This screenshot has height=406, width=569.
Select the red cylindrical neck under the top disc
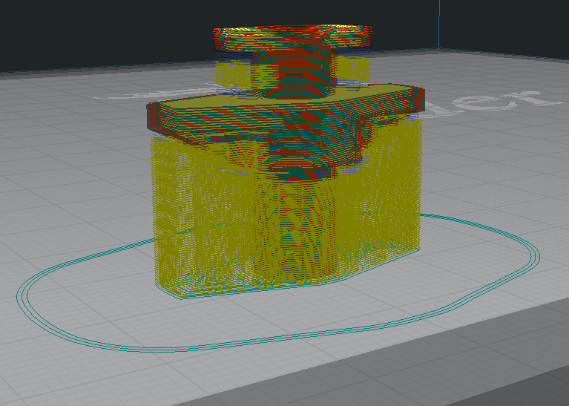click(296, 73)
